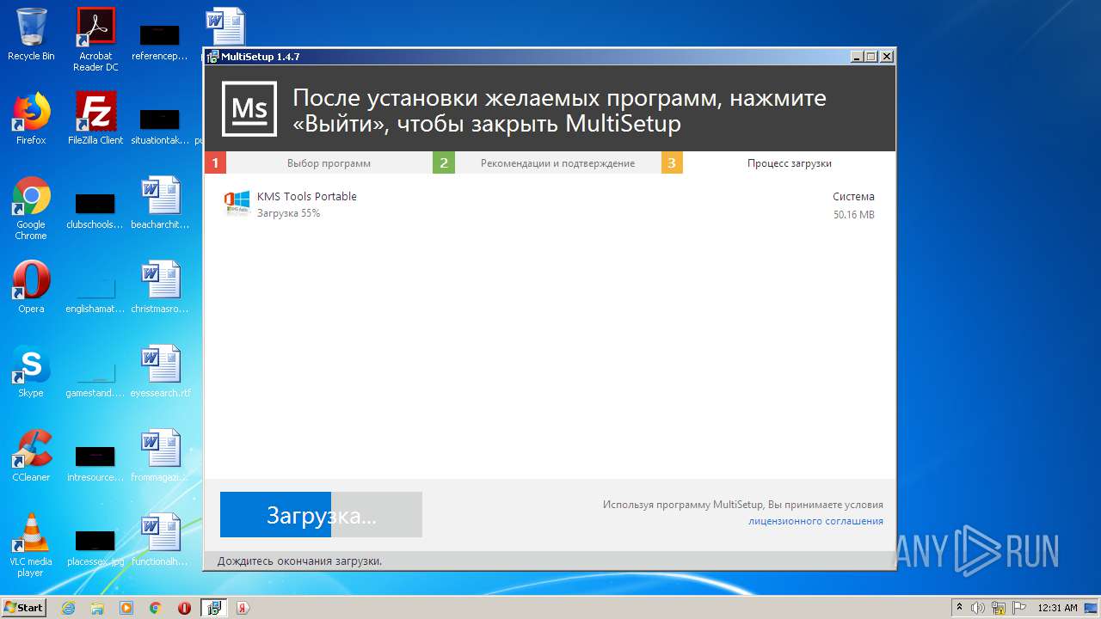
Task: Open the Yandex taskbar icon
Action: point(243,608)
